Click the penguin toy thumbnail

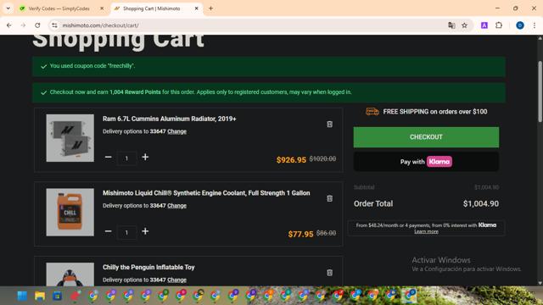click(70, 274)
